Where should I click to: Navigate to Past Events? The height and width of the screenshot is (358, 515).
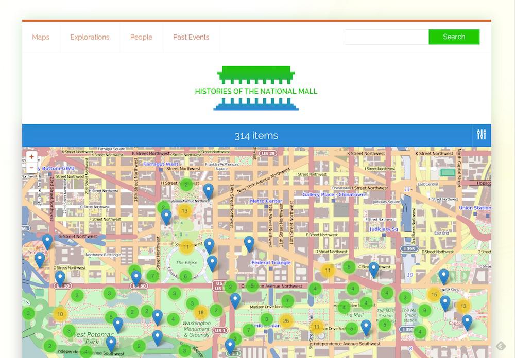(191, 37)
